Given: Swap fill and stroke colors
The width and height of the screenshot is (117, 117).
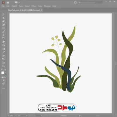Looking at the screenshot, I should click(x=5, y=70).
